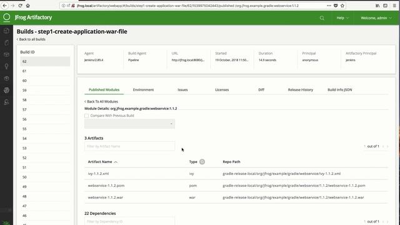Bookmark this page with star icon
This screenshot has height=225, width=400.
[x=342, y=6]
